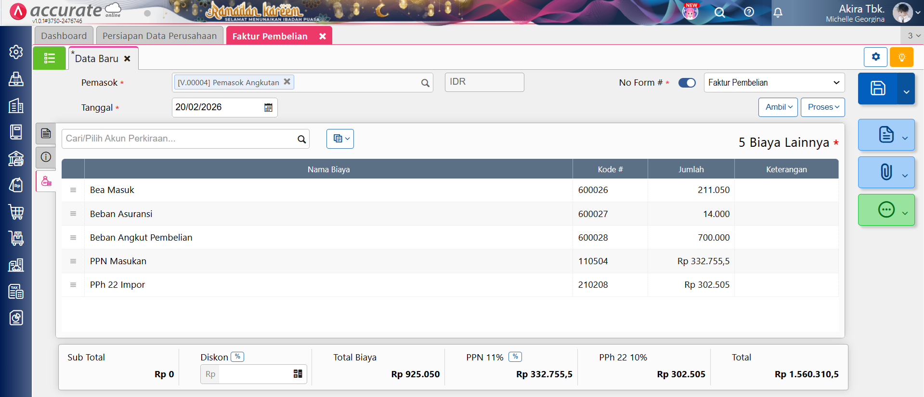Open the shopping cart sidebar module
The height and width of the screenshot is (397, 924).
click(x=16, y=212)
